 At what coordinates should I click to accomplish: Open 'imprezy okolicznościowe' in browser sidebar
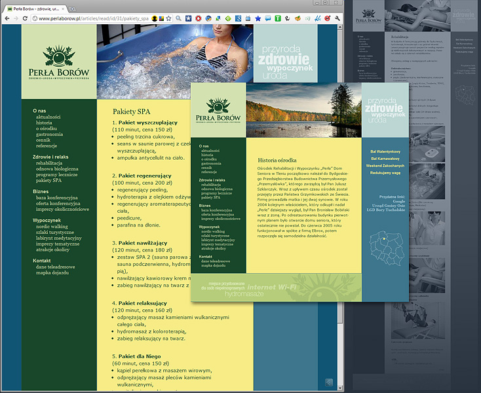[x=62, y=210]
